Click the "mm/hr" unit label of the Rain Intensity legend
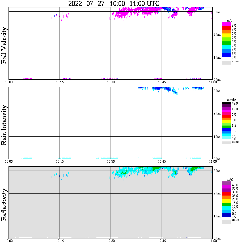Viewport: 241px width, 246px height. pyautogui.click(x=231, y=100)
